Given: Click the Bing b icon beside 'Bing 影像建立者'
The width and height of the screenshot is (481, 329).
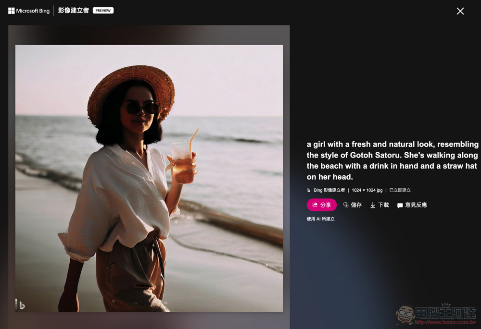Looking at the screenshot, I should tap(309, 190).
